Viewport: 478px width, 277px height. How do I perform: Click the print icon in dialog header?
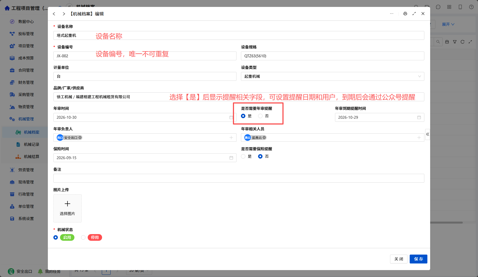click(x=405, y=14)
